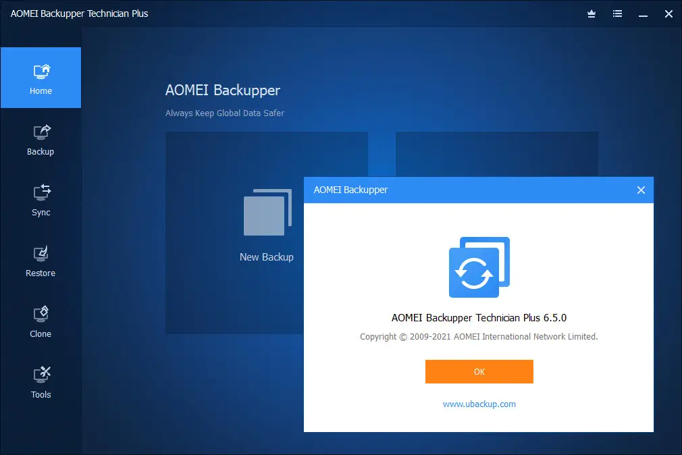Click the orange OK button
Image resolution: width=682 pixels, height=455 pixels.
point(479,371)
